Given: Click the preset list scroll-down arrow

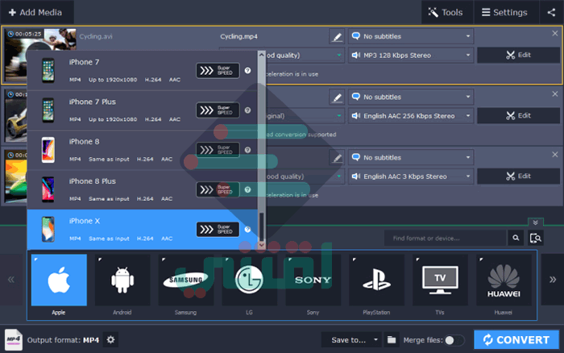Looking at the screenshot, I should point(262,245).
